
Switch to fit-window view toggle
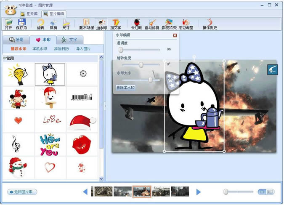pyautogui.click(x=262, y=192)
